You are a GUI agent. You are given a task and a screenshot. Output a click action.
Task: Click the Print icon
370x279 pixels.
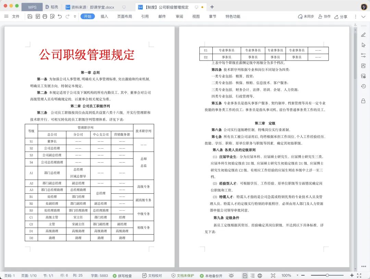[45, 16]
